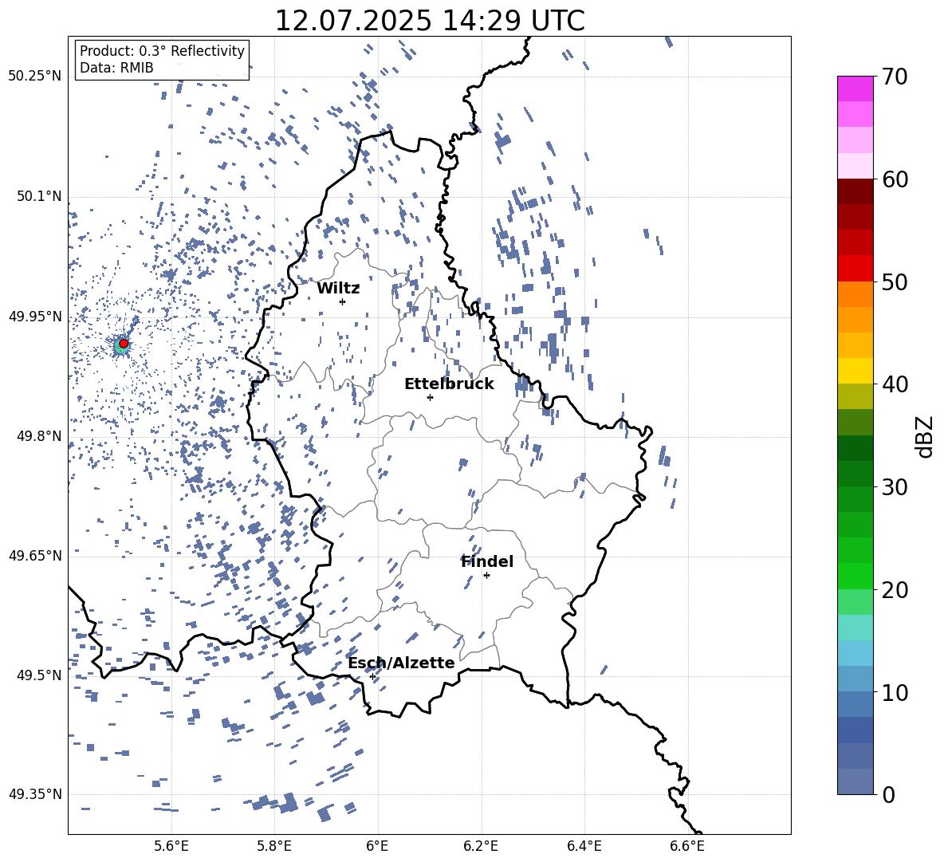The width and height of the screenshot is (944, 862).
Task: Click the Ettelbruck city label
Action: coord(449,384)
